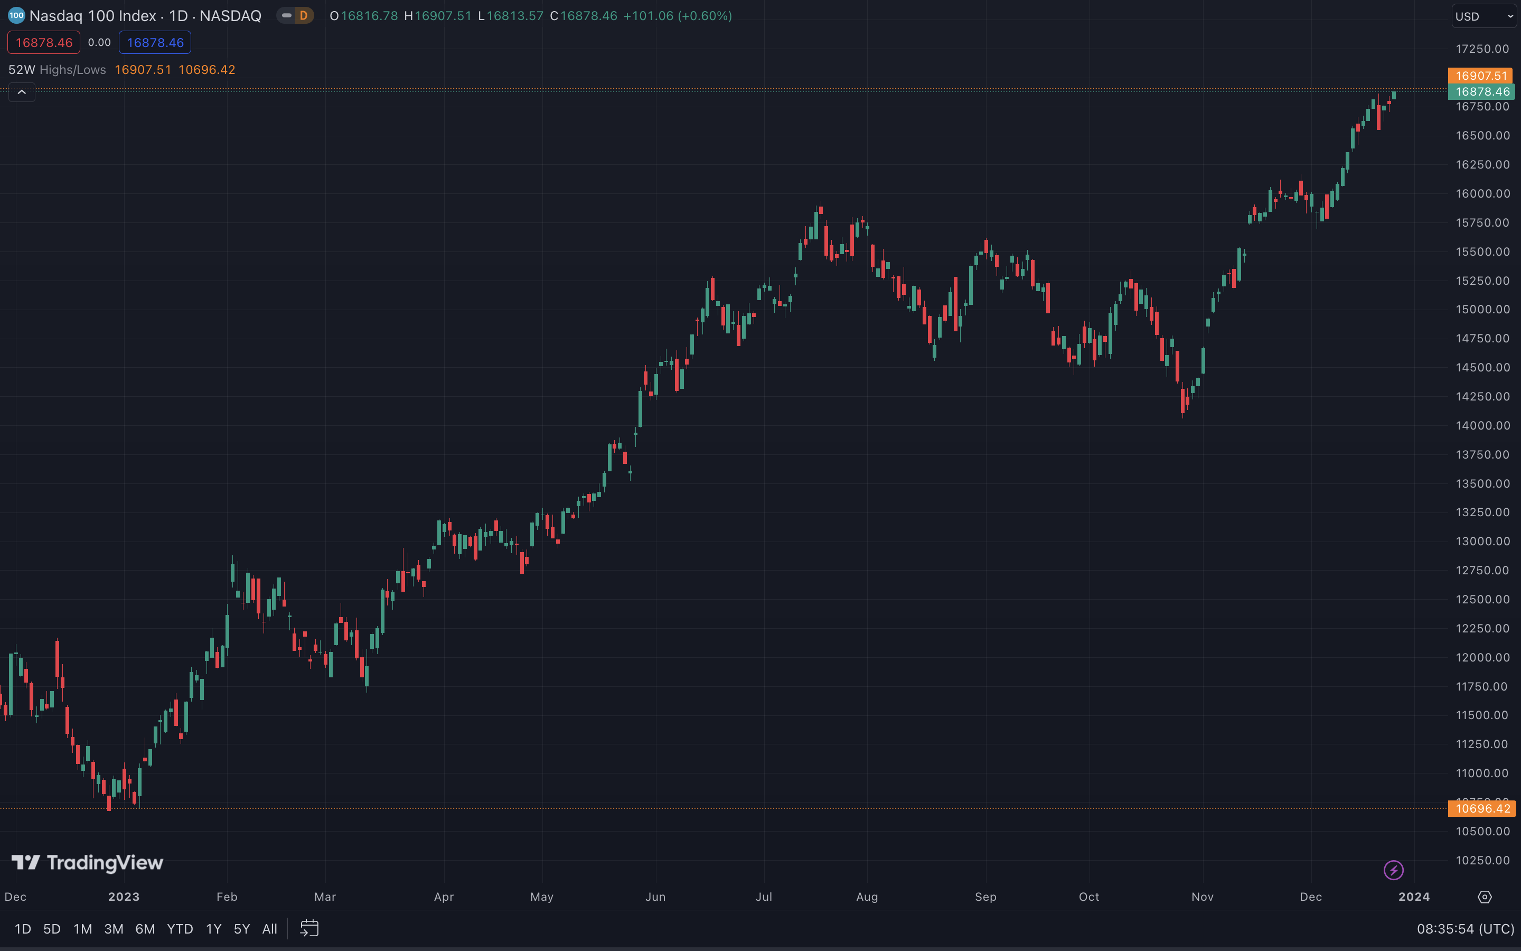Click the open value O16816.78
Viewport: 1521px width, 951px height.
click(x=364, y=16)
